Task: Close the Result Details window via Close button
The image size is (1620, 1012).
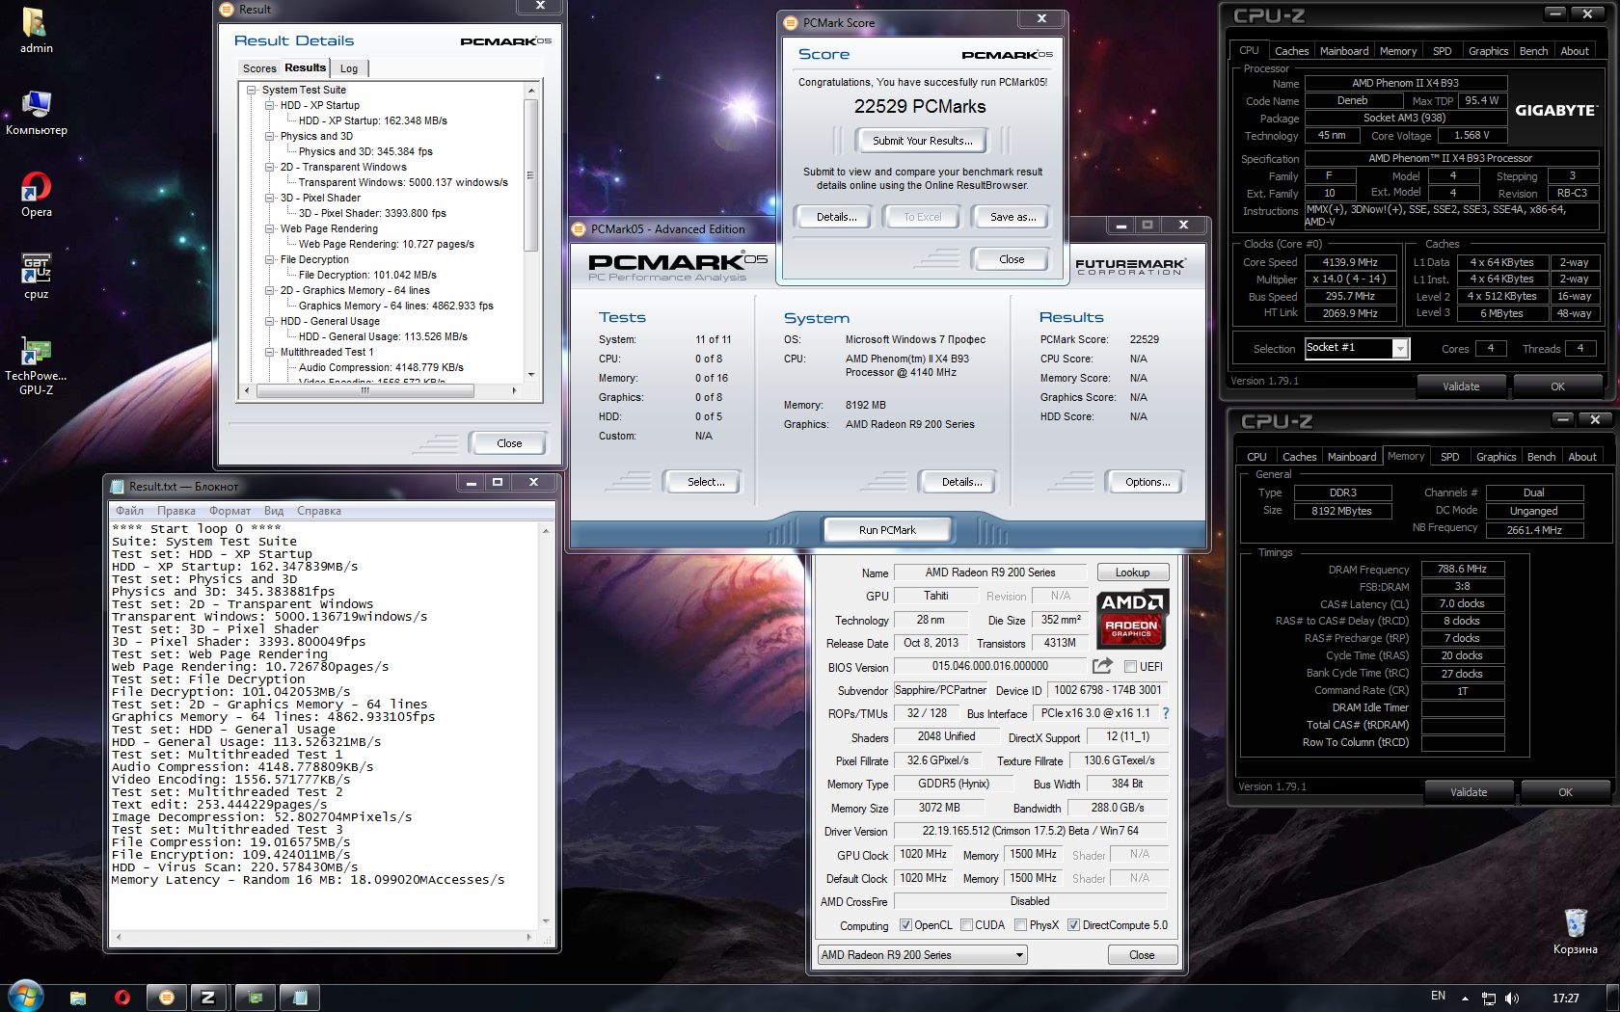Action: [509, 443]
